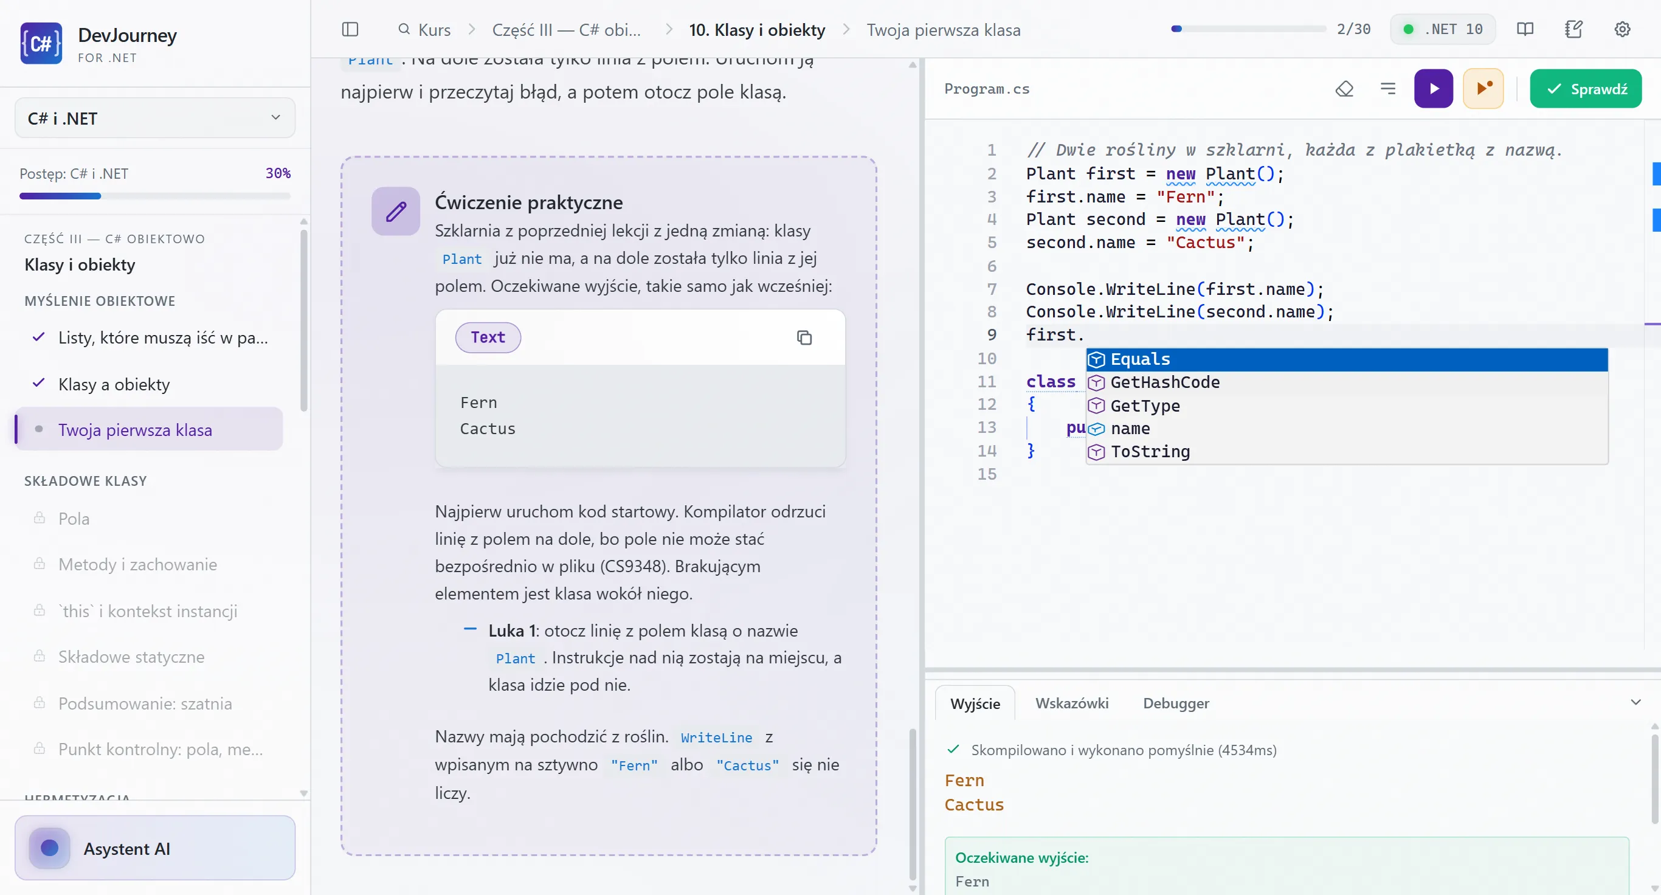1661x895 pixels.
Task: Collapse the output panel chevron
Action: click(1636, 702)
